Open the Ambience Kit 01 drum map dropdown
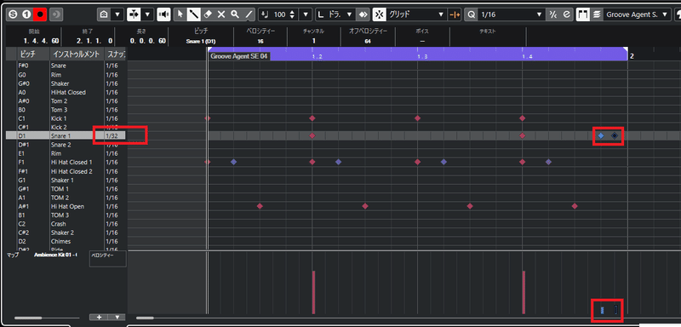 (x=55, y=255)
